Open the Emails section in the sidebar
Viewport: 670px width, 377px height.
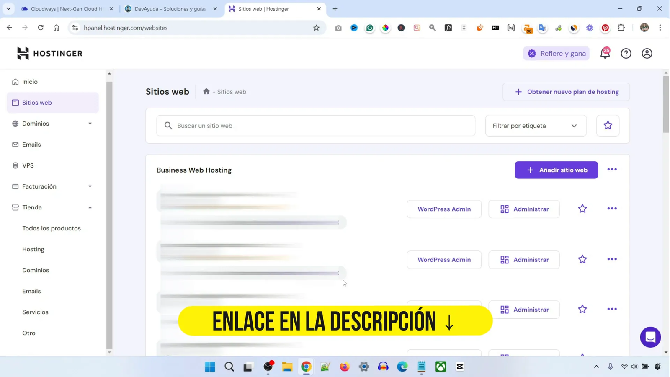[31, 144]
